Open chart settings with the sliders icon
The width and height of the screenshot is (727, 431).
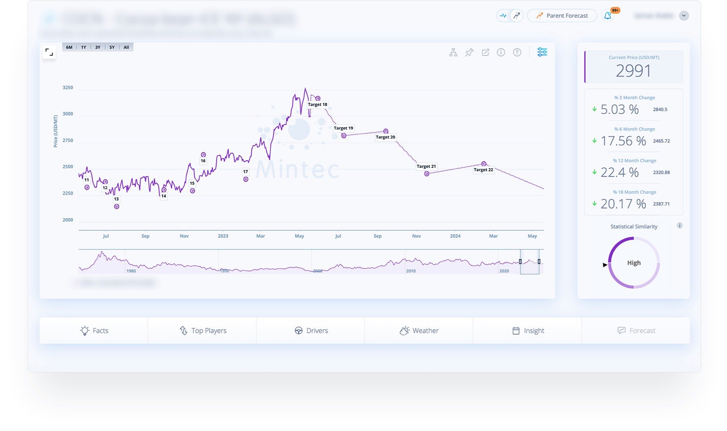tap(542, 52)
